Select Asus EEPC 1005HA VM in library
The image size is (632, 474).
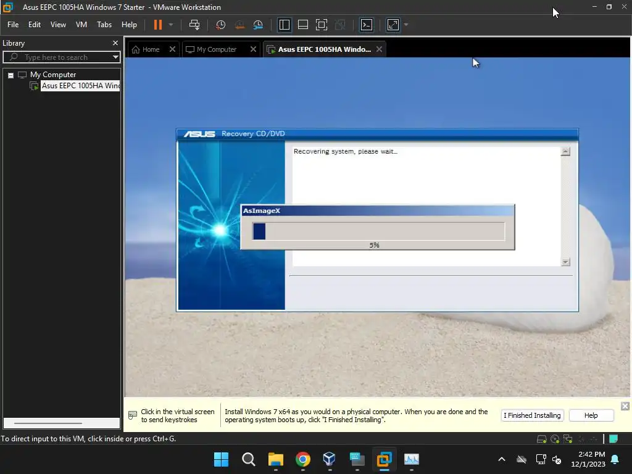click(80, 85)
